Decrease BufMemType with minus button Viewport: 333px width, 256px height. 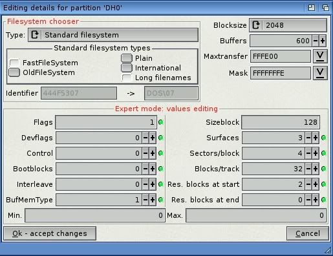[x=145, y=200]
